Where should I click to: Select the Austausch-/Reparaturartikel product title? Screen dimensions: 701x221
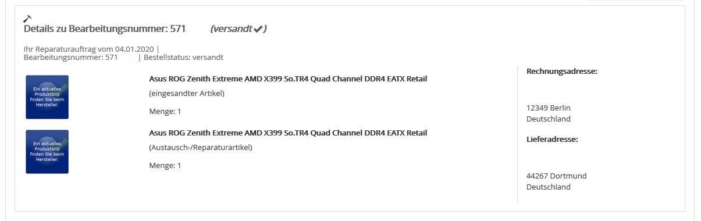[288, 133]
